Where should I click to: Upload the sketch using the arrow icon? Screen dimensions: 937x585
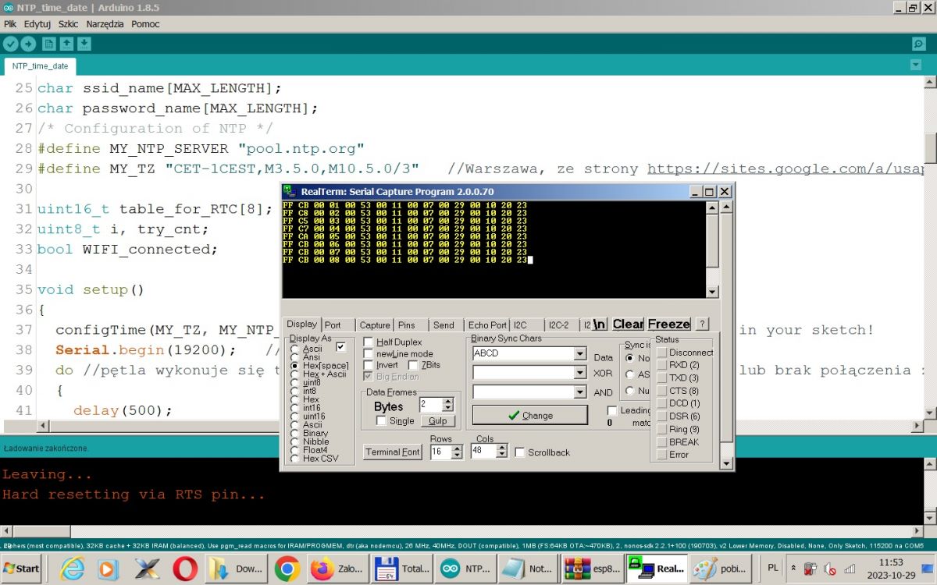[x=27, y=44]
